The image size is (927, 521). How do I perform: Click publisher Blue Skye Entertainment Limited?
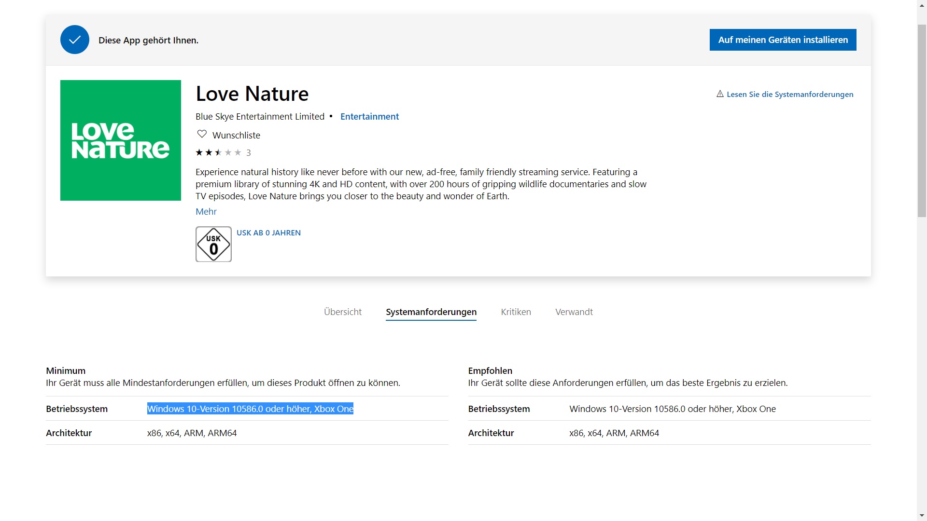click(x=260, y=116)
